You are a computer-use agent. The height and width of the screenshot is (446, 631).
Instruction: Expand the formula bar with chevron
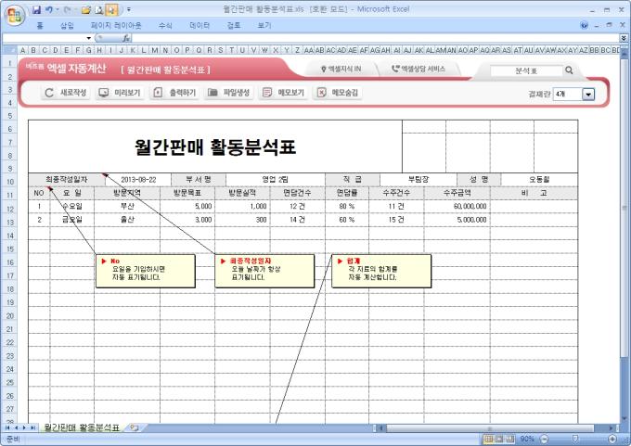tap(624, 38)
